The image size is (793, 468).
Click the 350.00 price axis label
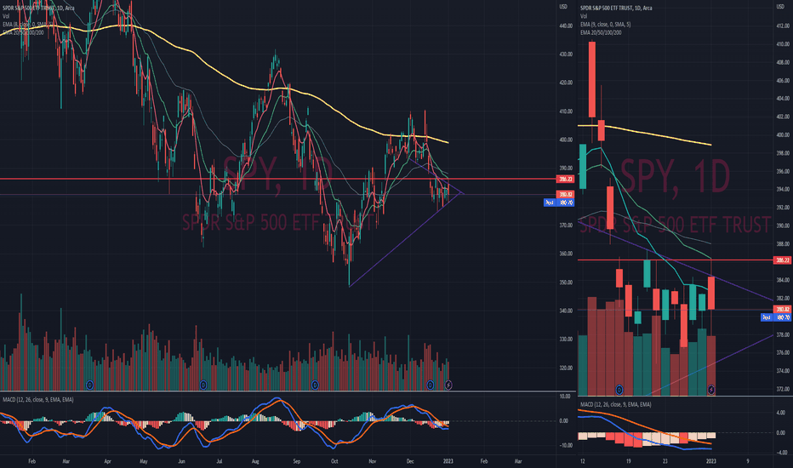pos(566,283)
